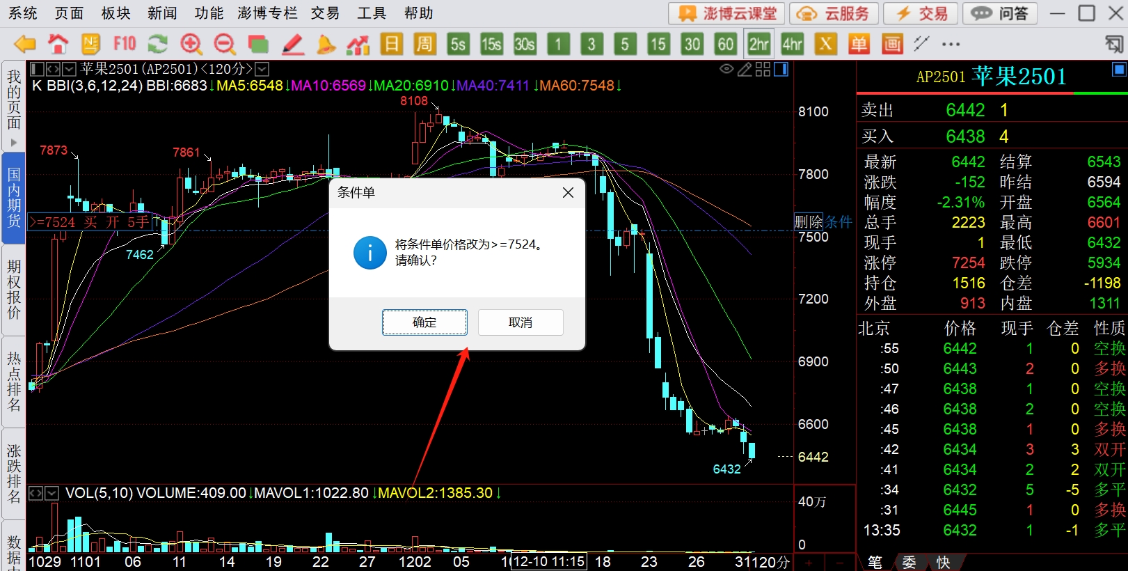
Task: Select the 5 minute period button
Action: pos(625,45)
